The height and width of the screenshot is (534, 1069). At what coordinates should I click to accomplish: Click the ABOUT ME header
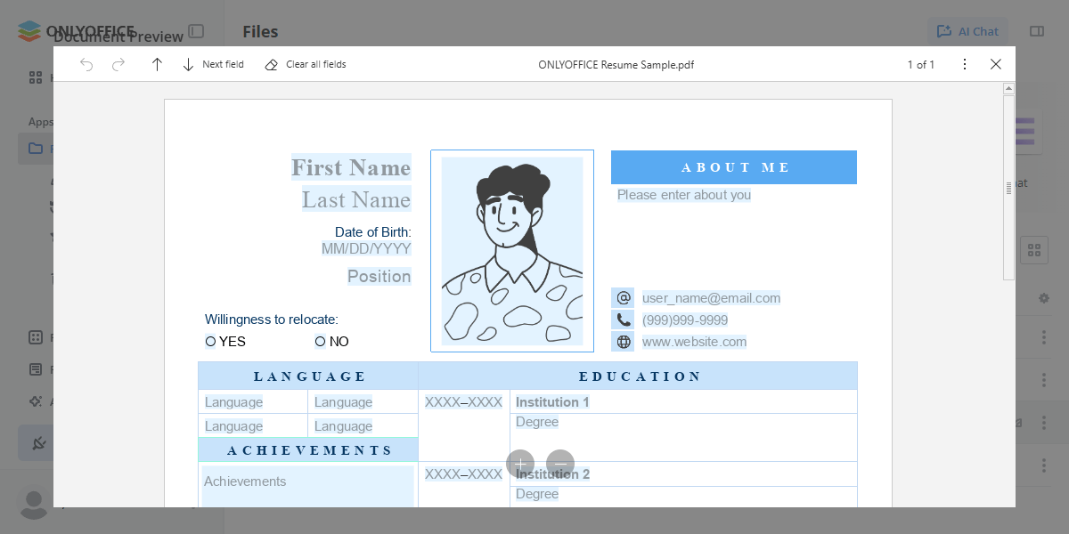[734, 167]
